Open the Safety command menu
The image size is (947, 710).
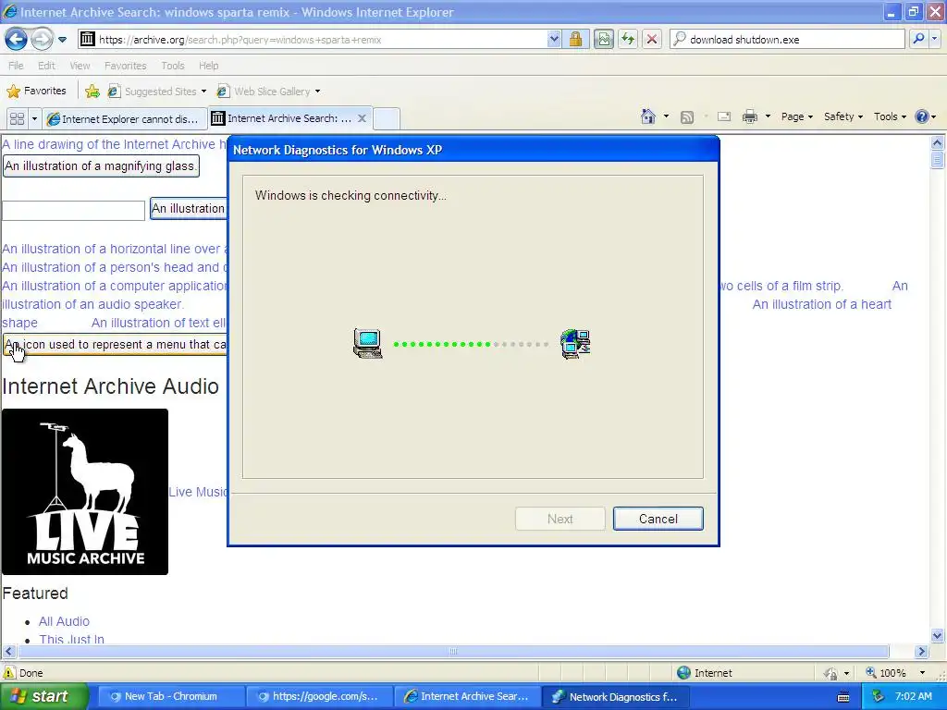[843, 116]
